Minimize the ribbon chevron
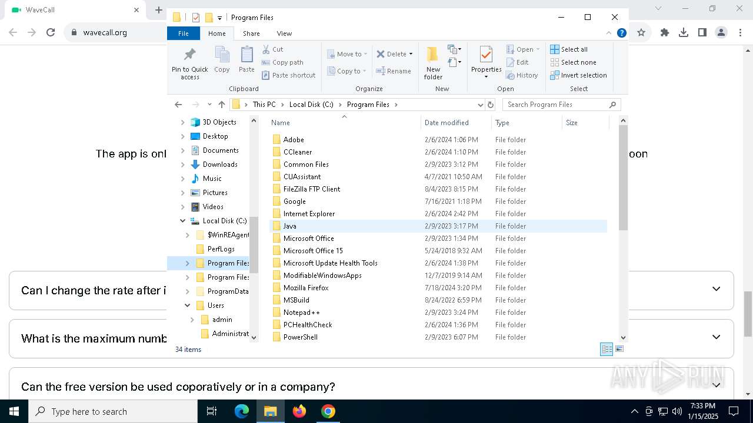This screenshot has height=423, width=753. pos(609,33)
